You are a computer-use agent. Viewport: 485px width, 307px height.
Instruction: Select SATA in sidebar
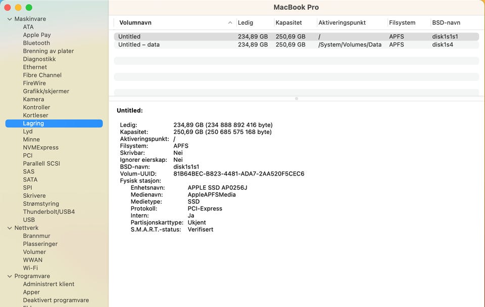[x=30, y=180]
